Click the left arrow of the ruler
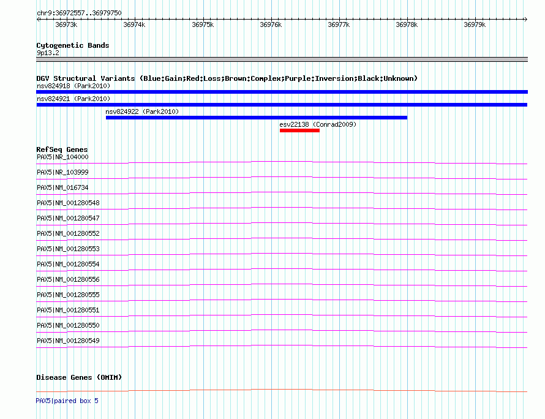This screenshot has width=545, height=419. click(38, 20)
